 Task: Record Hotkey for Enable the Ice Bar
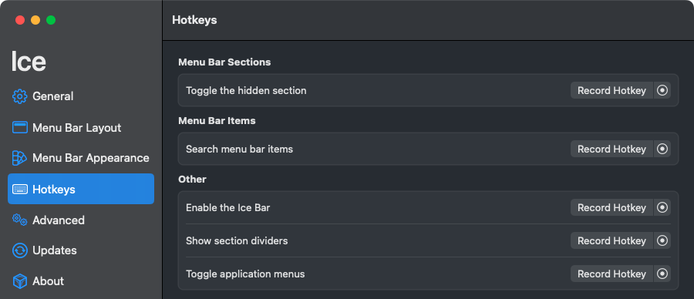611,207
